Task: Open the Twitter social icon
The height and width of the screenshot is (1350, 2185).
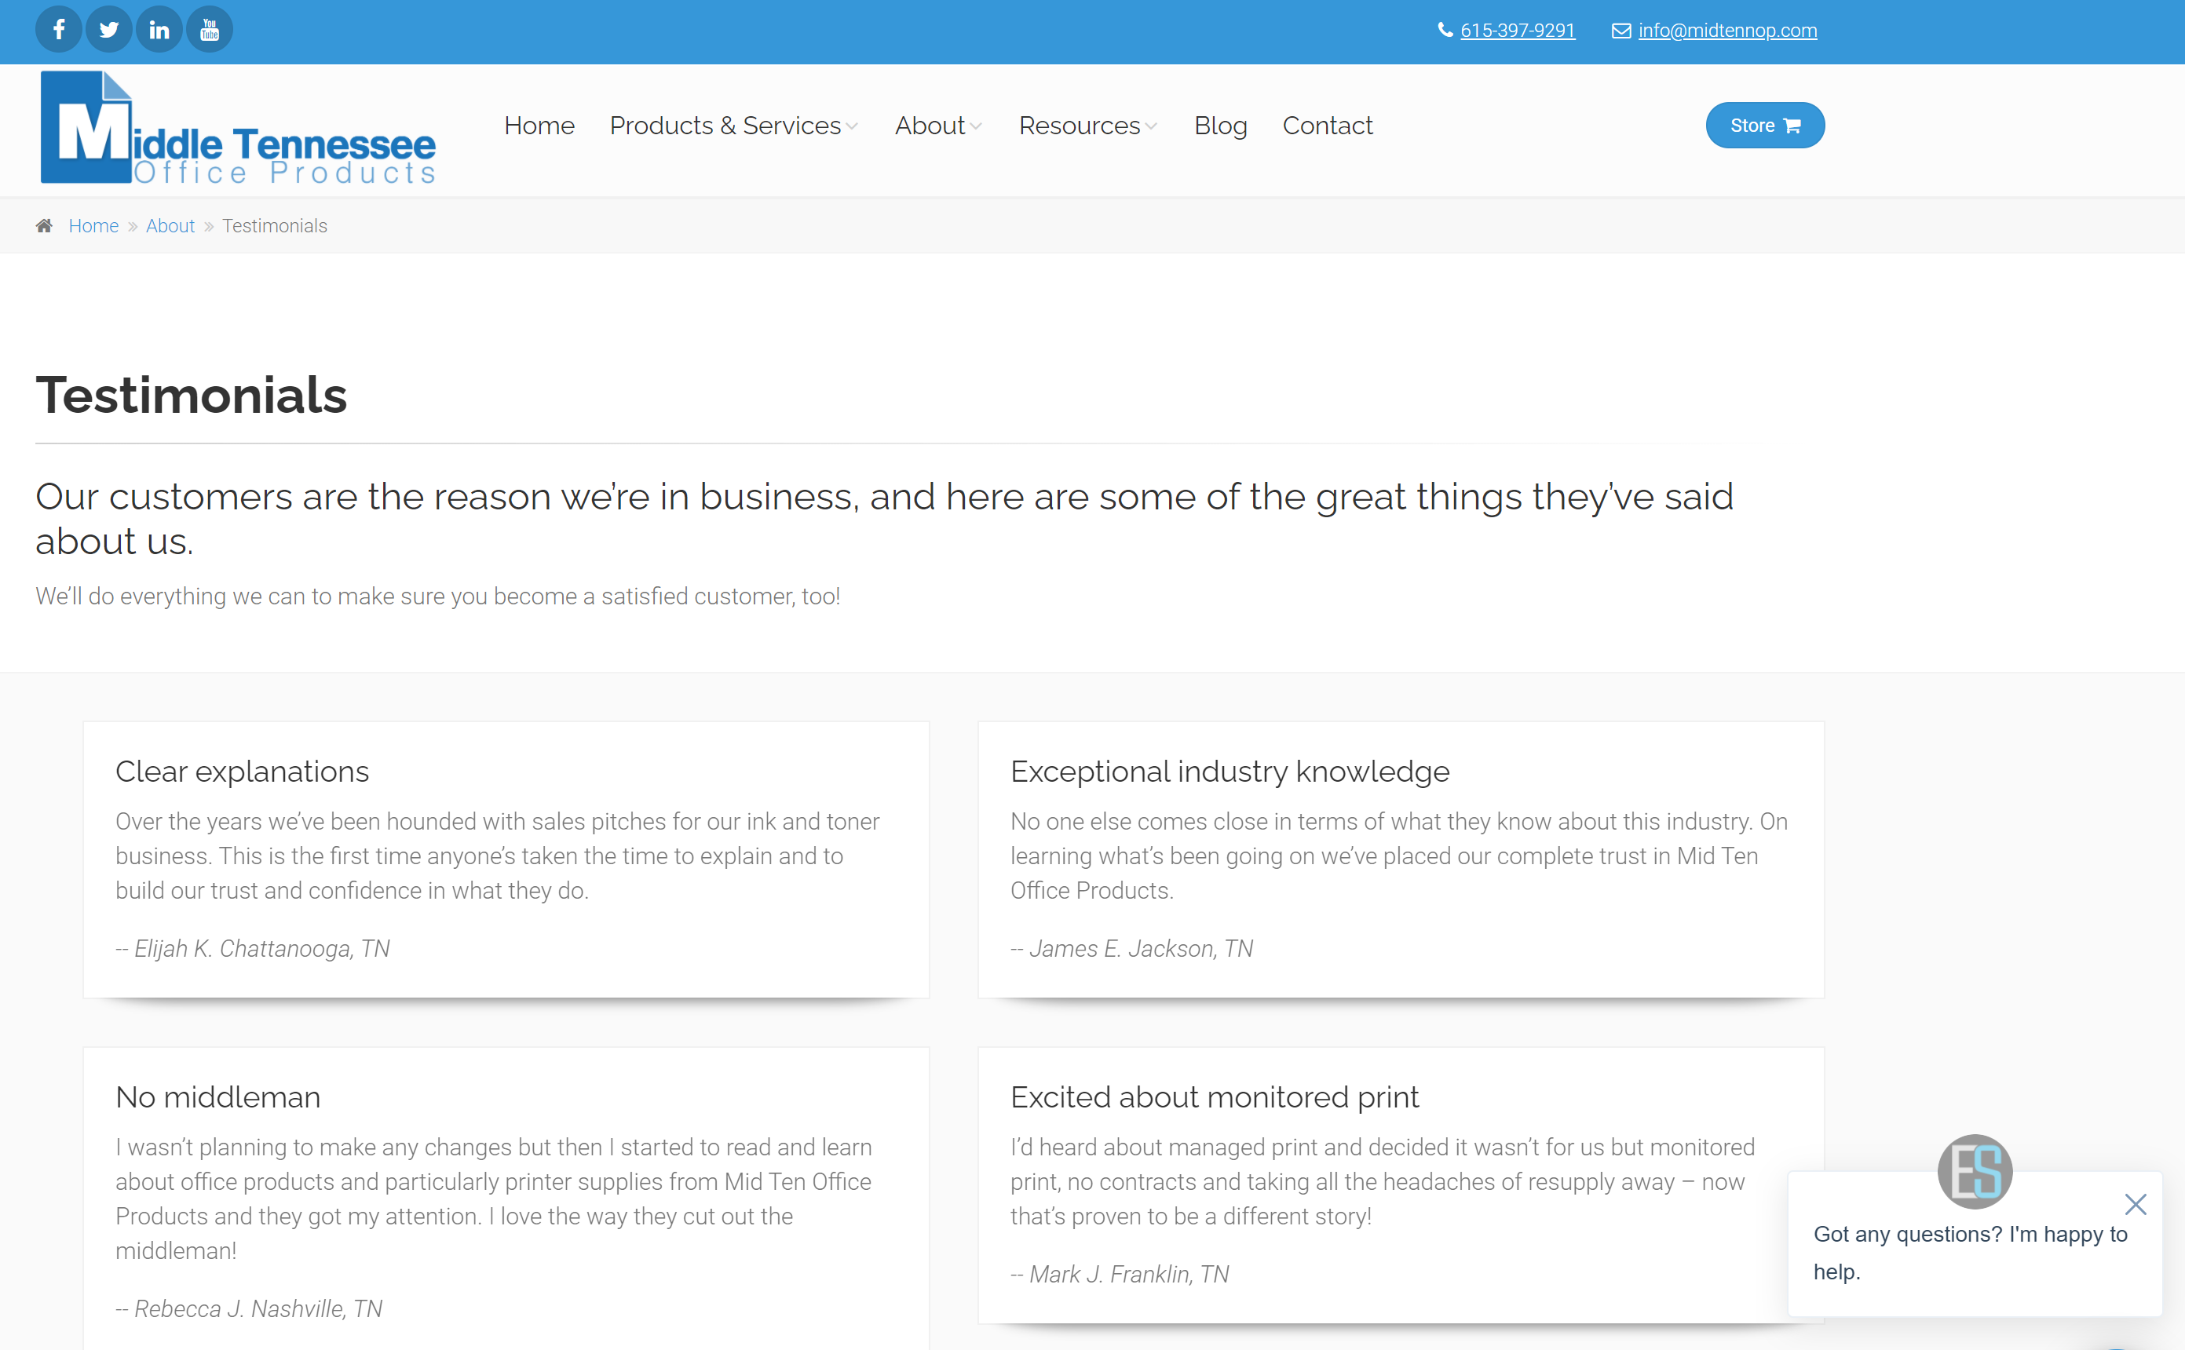Action: [109, 31]
